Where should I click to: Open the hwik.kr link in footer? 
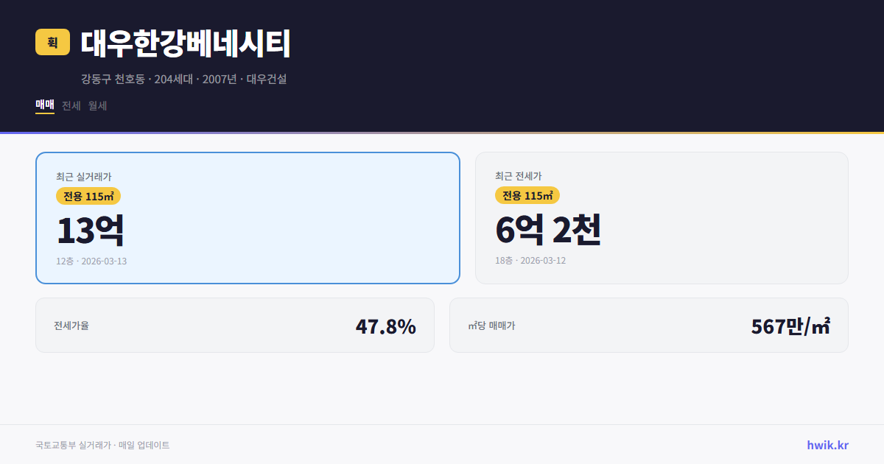[x=827, y=444]
